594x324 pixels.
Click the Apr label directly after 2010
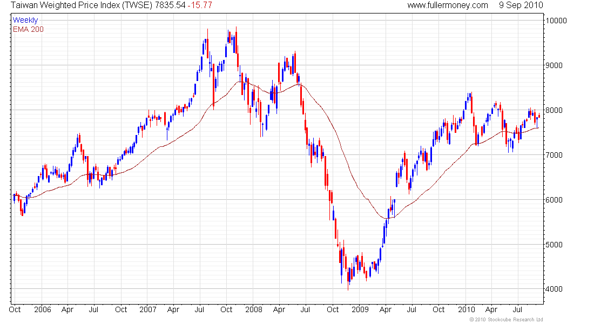(491, 309)
